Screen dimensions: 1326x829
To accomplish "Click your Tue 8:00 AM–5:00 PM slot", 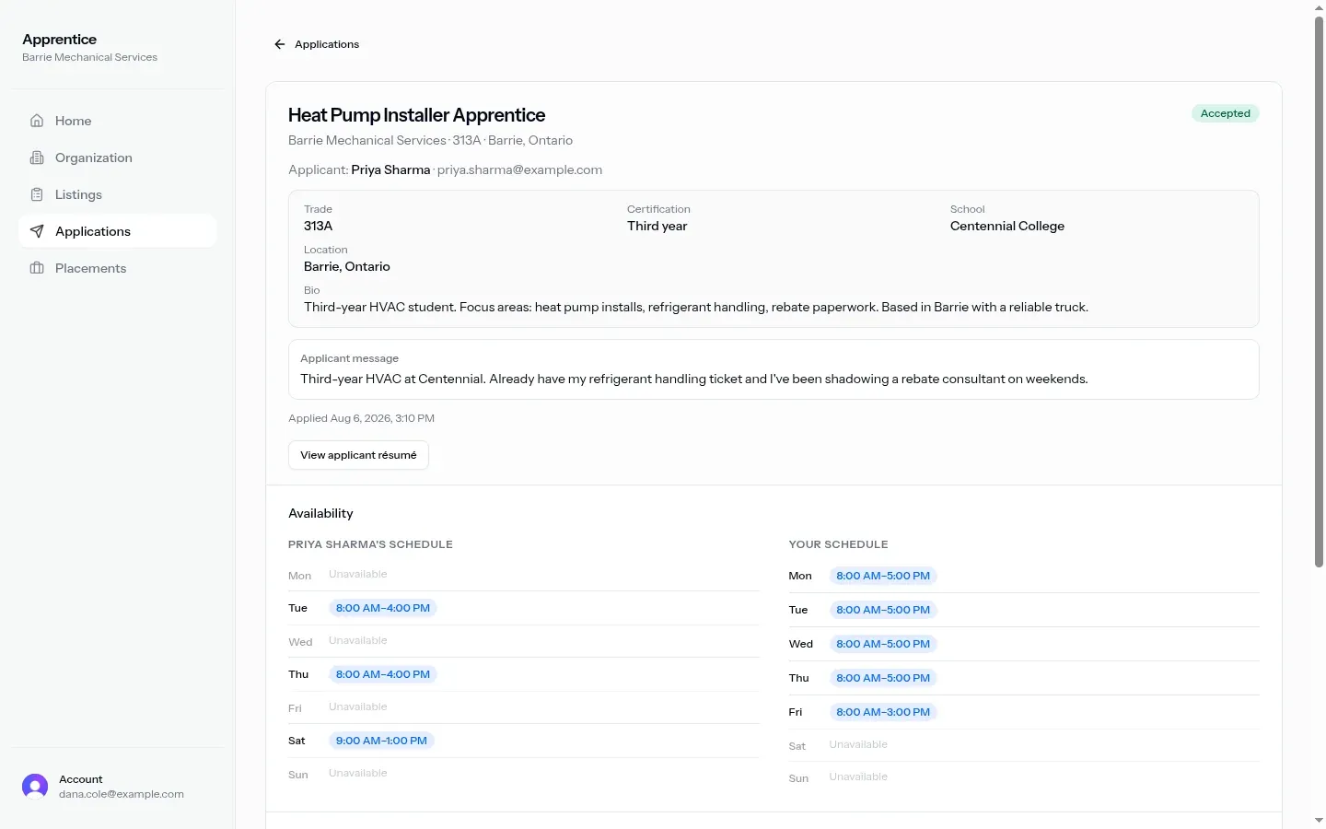I will (883, 610).
